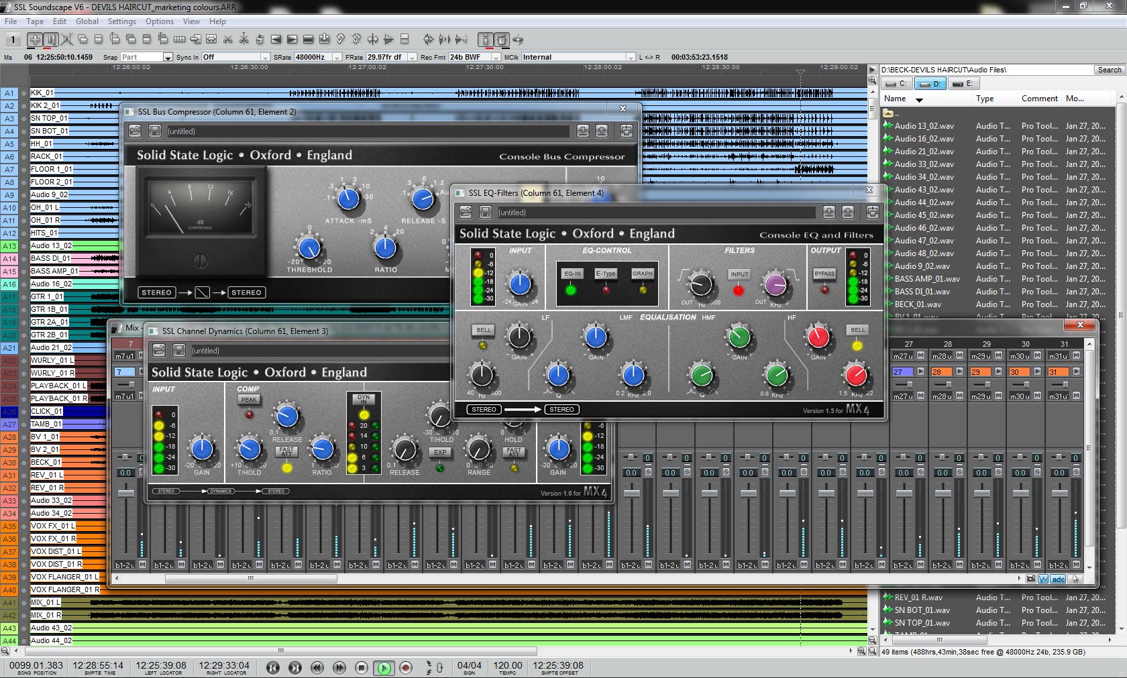
Task: Toggle GRAPH button in EQ-Filters
Action: [x=642, y=274]
